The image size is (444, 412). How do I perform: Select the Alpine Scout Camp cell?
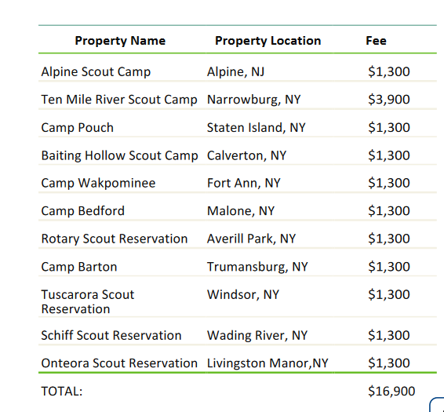pos(96,71)
